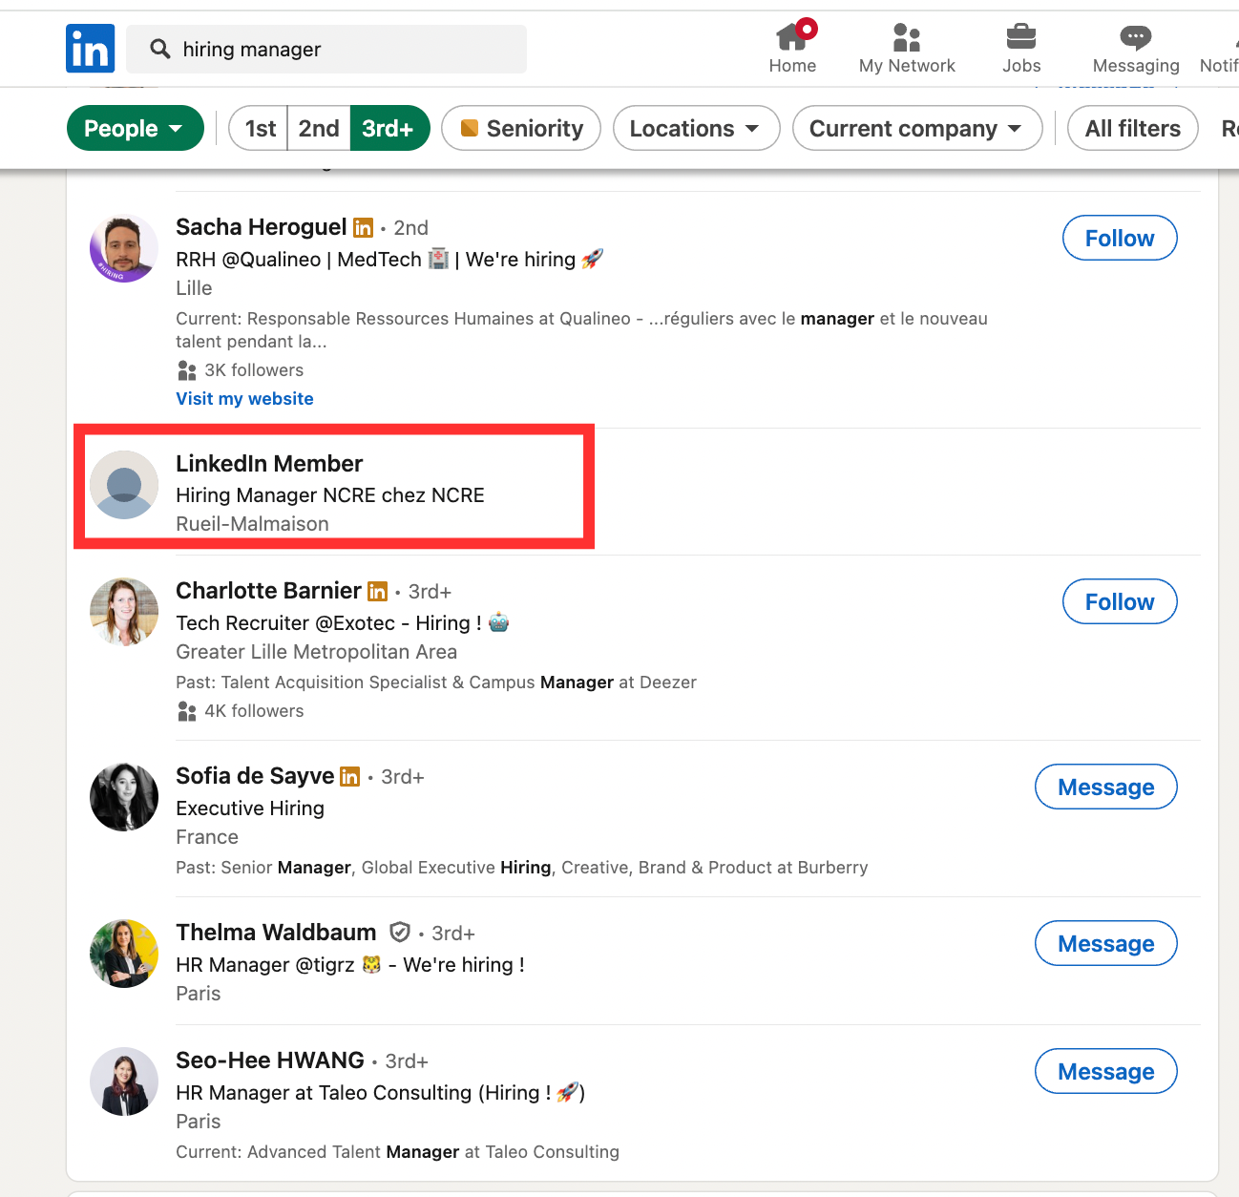Click 'Rueil-Malmaison' location text

tap(252, 524)
